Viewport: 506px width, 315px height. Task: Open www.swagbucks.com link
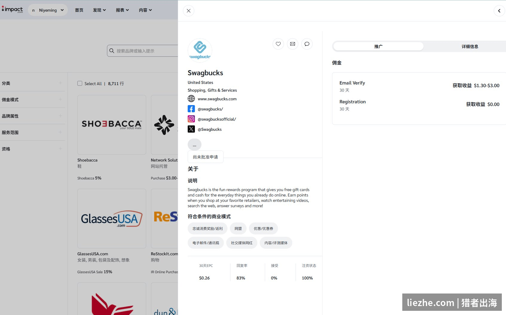coord(217,99)
